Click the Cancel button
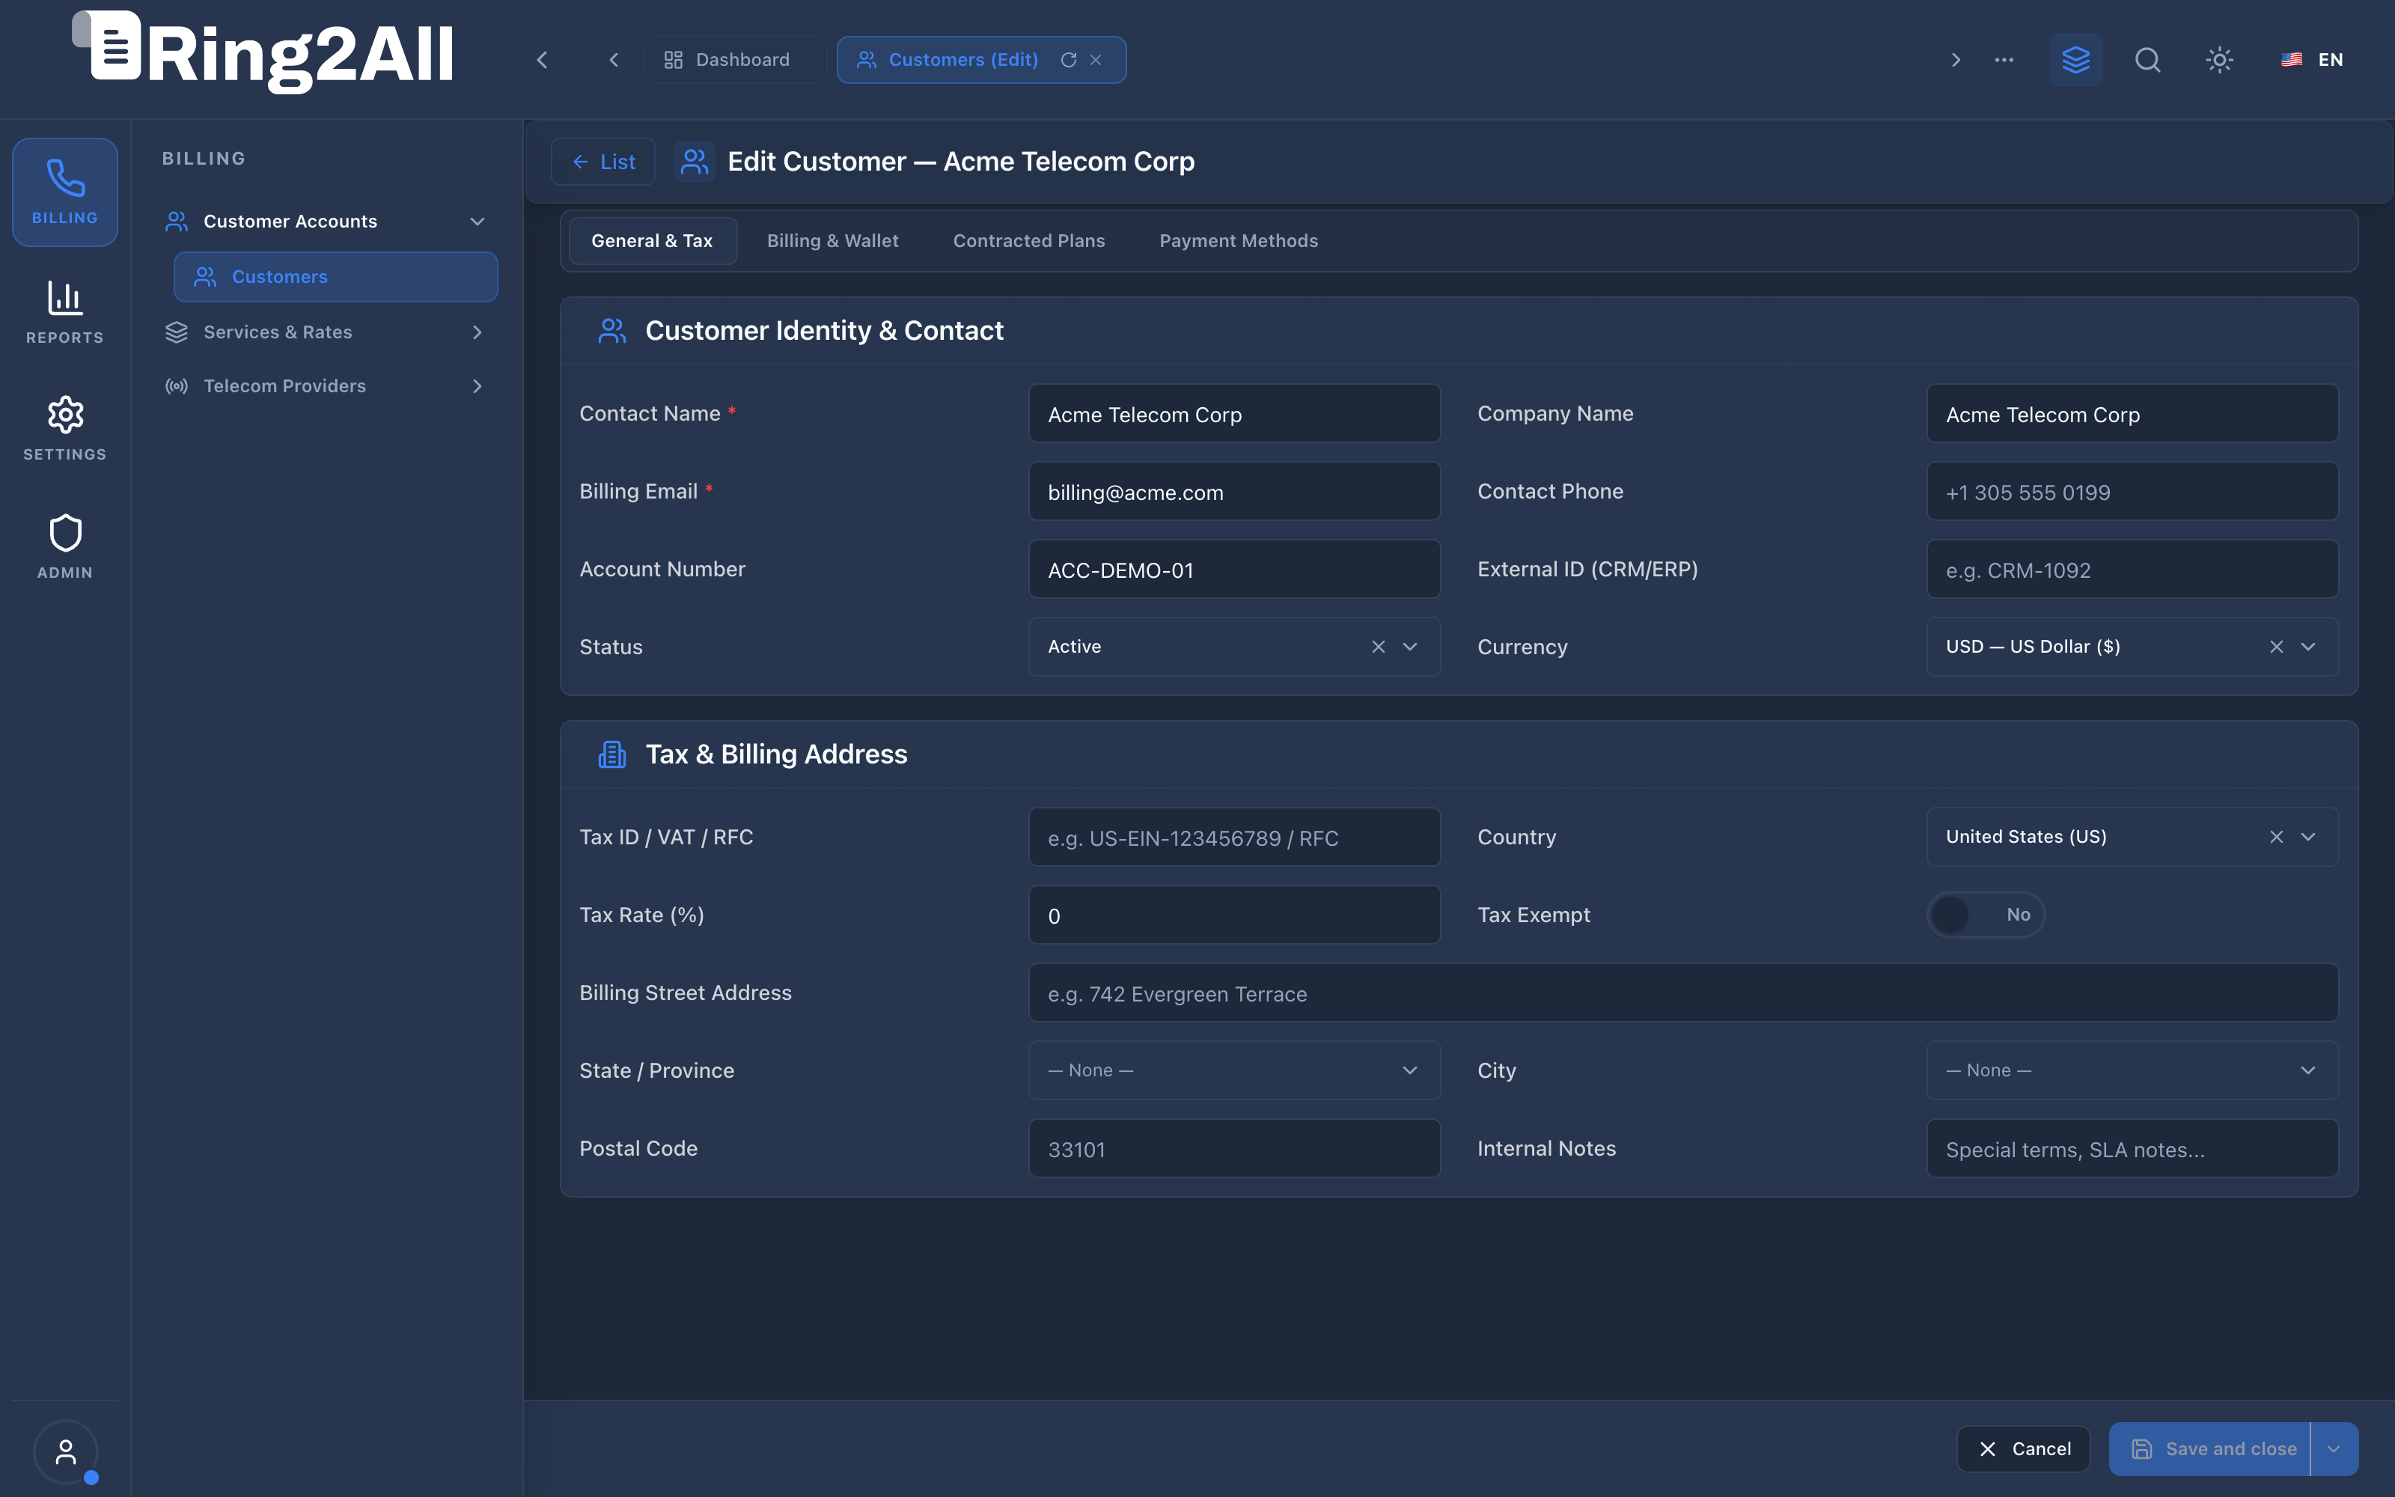2395x1497 pixels. pos(2023,1450)
